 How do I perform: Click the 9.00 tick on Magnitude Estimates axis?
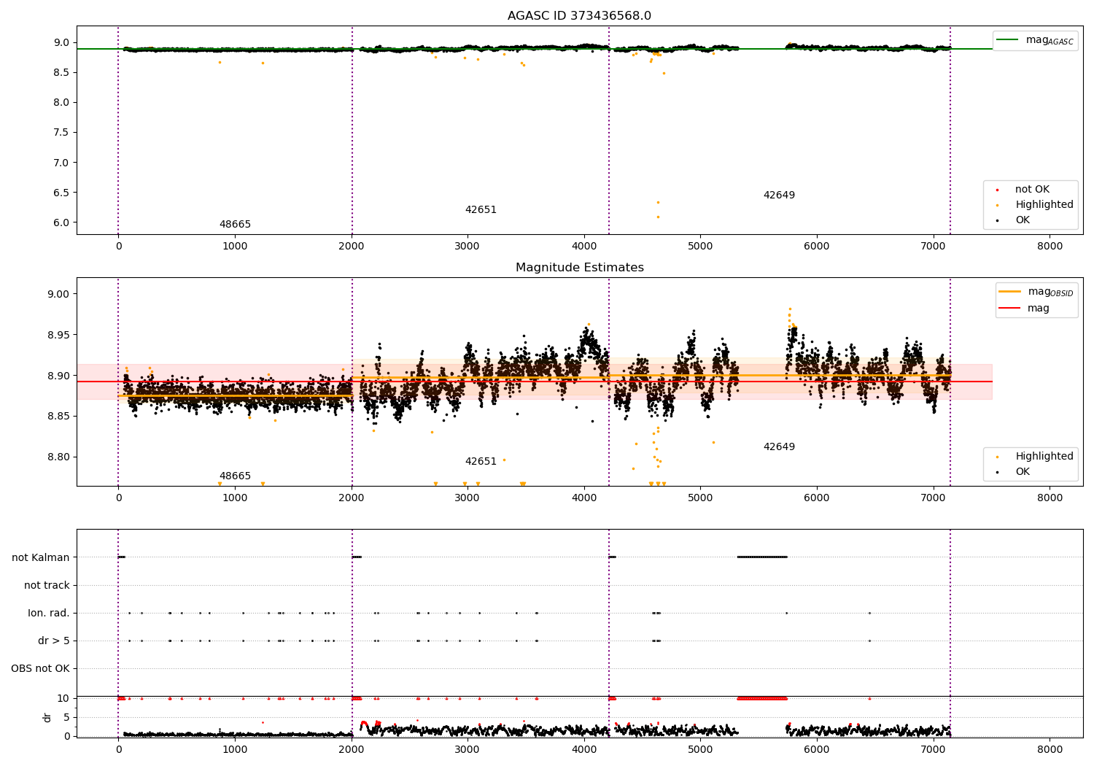58,294
